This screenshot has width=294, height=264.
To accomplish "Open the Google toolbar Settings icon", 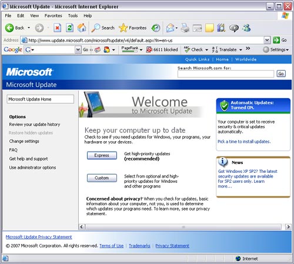I will 266,49.
